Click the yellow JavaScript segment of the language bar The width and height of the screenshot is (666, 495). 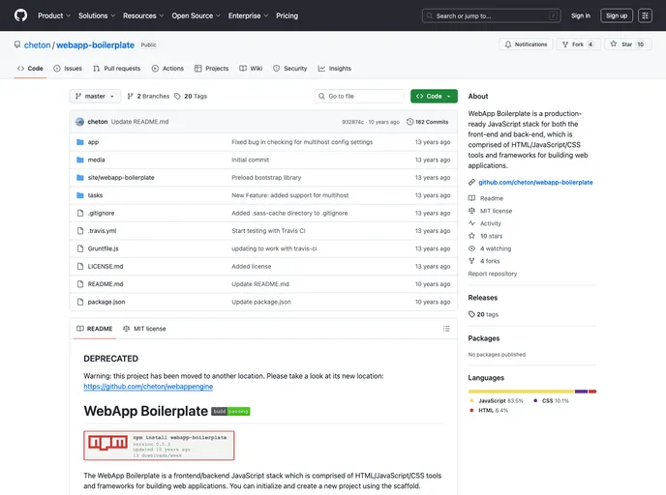click(521, 392)
